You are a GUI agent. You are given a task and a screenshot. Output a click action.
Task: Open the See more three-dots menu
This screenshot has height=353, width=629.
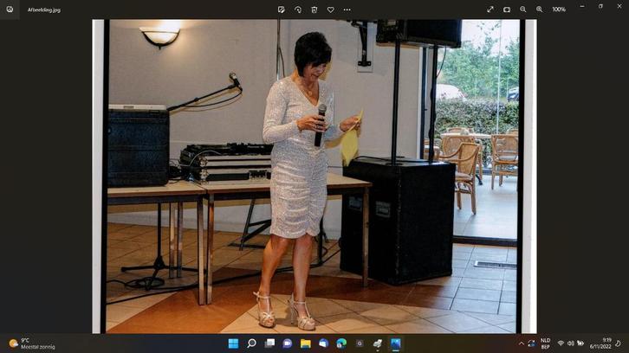[347, 10]
